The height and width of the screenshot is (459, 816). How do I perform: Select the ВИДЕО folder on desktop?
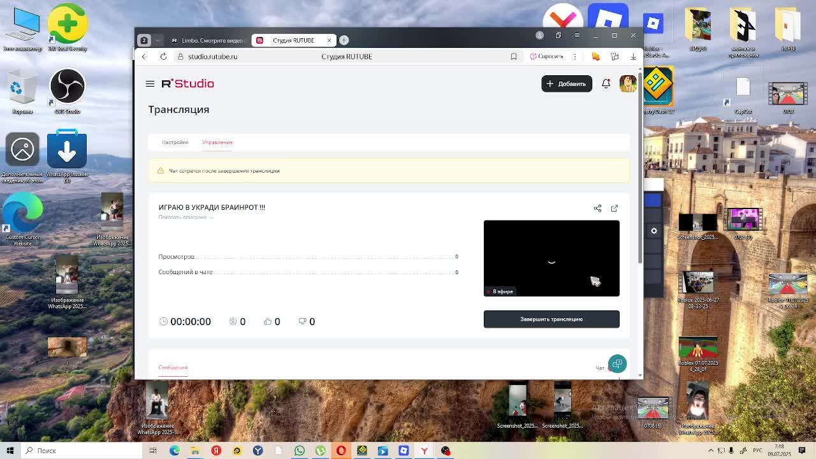pos(698,29)
